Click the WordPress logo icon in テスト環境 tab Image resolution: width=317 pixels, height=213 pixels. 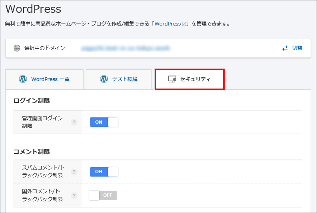coord(104,79)
